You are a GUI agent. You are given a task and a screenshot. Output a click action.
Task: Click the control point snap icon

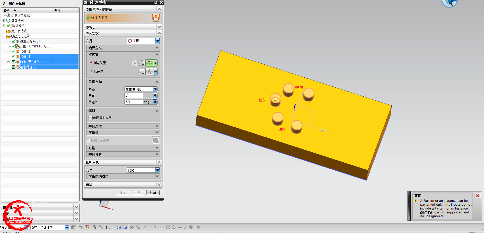[x=156, y=227]
